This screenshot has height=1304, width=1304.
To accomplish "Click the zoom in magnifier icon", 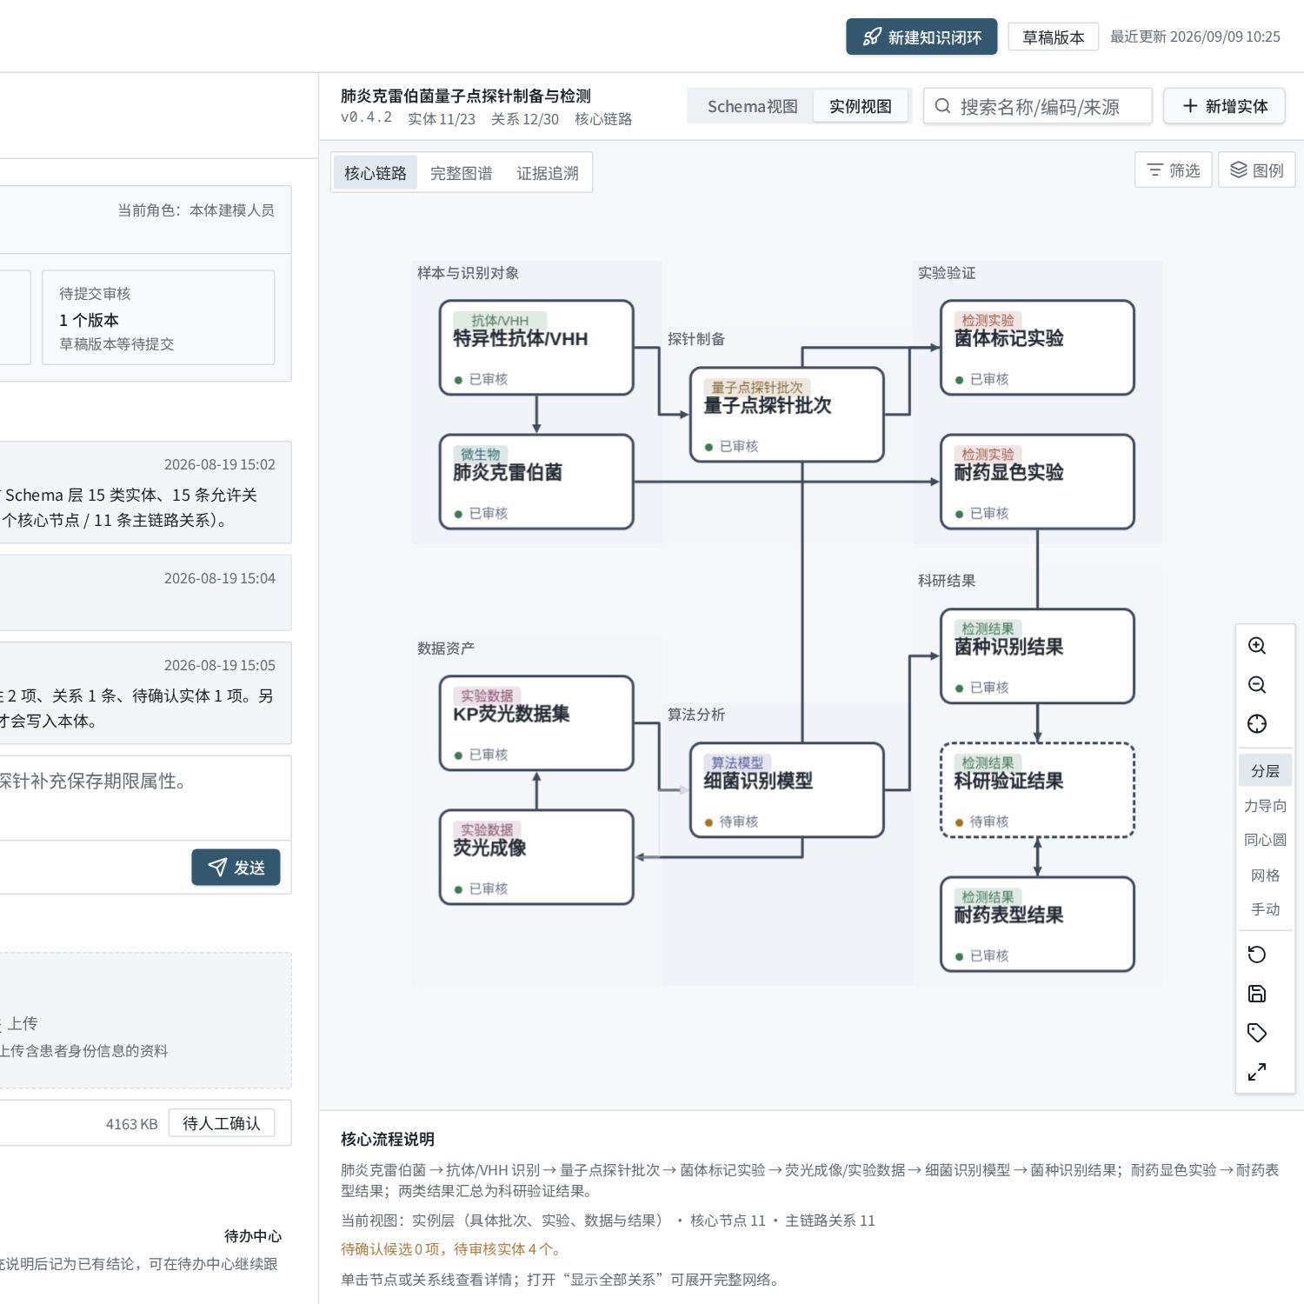I will pyautogui.click(x=1257, y=646).
